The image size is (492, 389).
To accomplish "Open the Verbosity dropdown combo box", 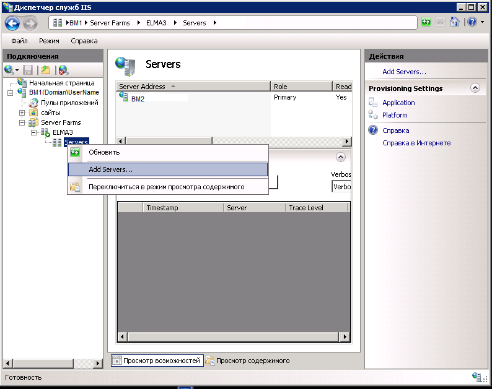I will (341, 186).
